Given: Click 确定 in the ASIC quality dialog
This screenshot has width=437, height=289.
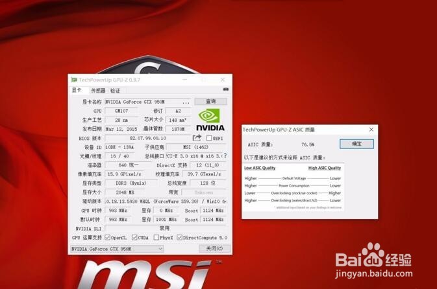Looking at the screenshot, I should [356, 144].
